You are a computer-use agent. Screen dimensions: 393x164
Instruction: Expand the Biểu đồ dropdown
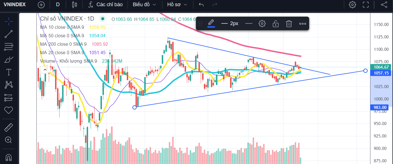click(144, 5)
